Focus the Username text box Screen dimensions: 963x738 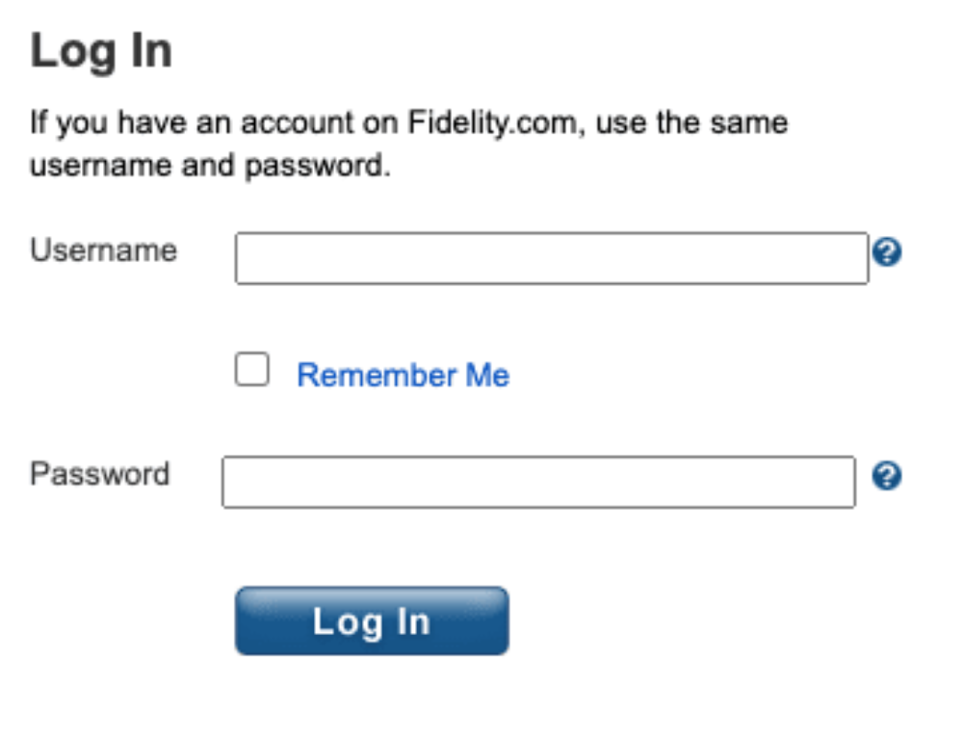[x=551, y=258]
